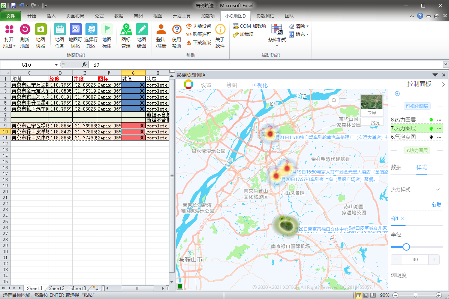Image resolution: width=449 pixels, height=299 pixels.
Task: Switch to Page Break Preview view
Action: pos(373,295)
